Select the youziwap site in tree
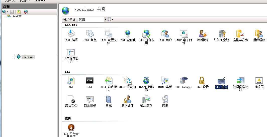This screenshot has height=137, width=267. (28, 57)
